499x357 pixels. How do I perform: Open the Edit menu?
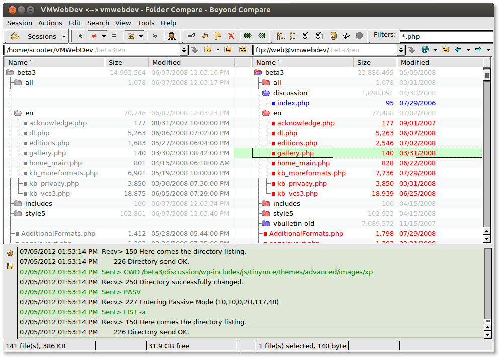74,23
